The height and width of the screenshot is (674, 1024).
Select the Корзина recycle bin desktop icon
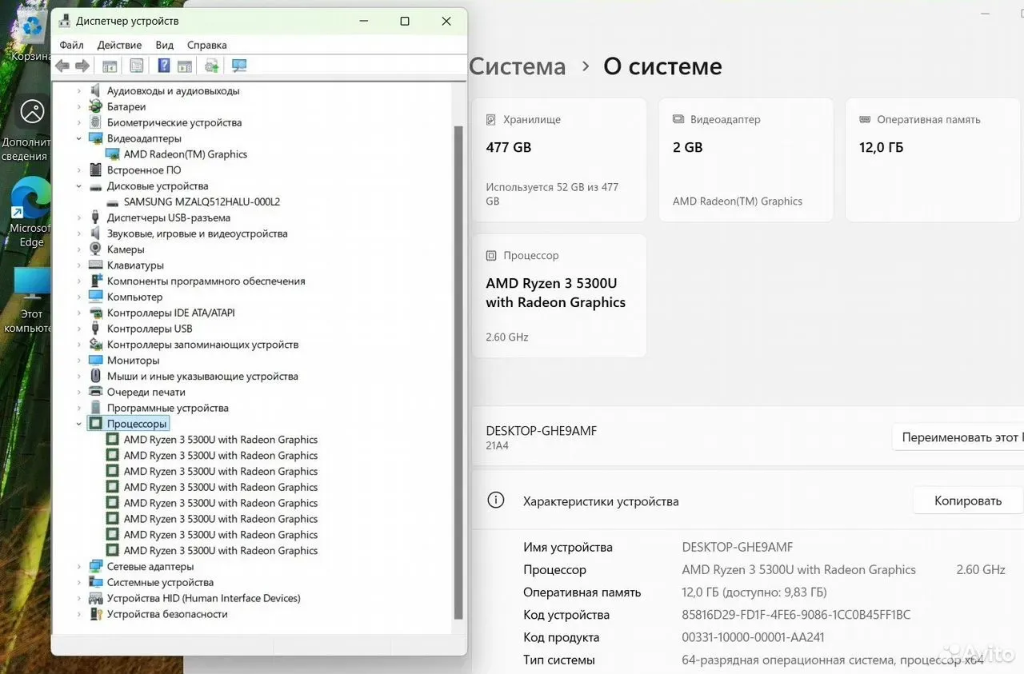click(x=32, y=36)
